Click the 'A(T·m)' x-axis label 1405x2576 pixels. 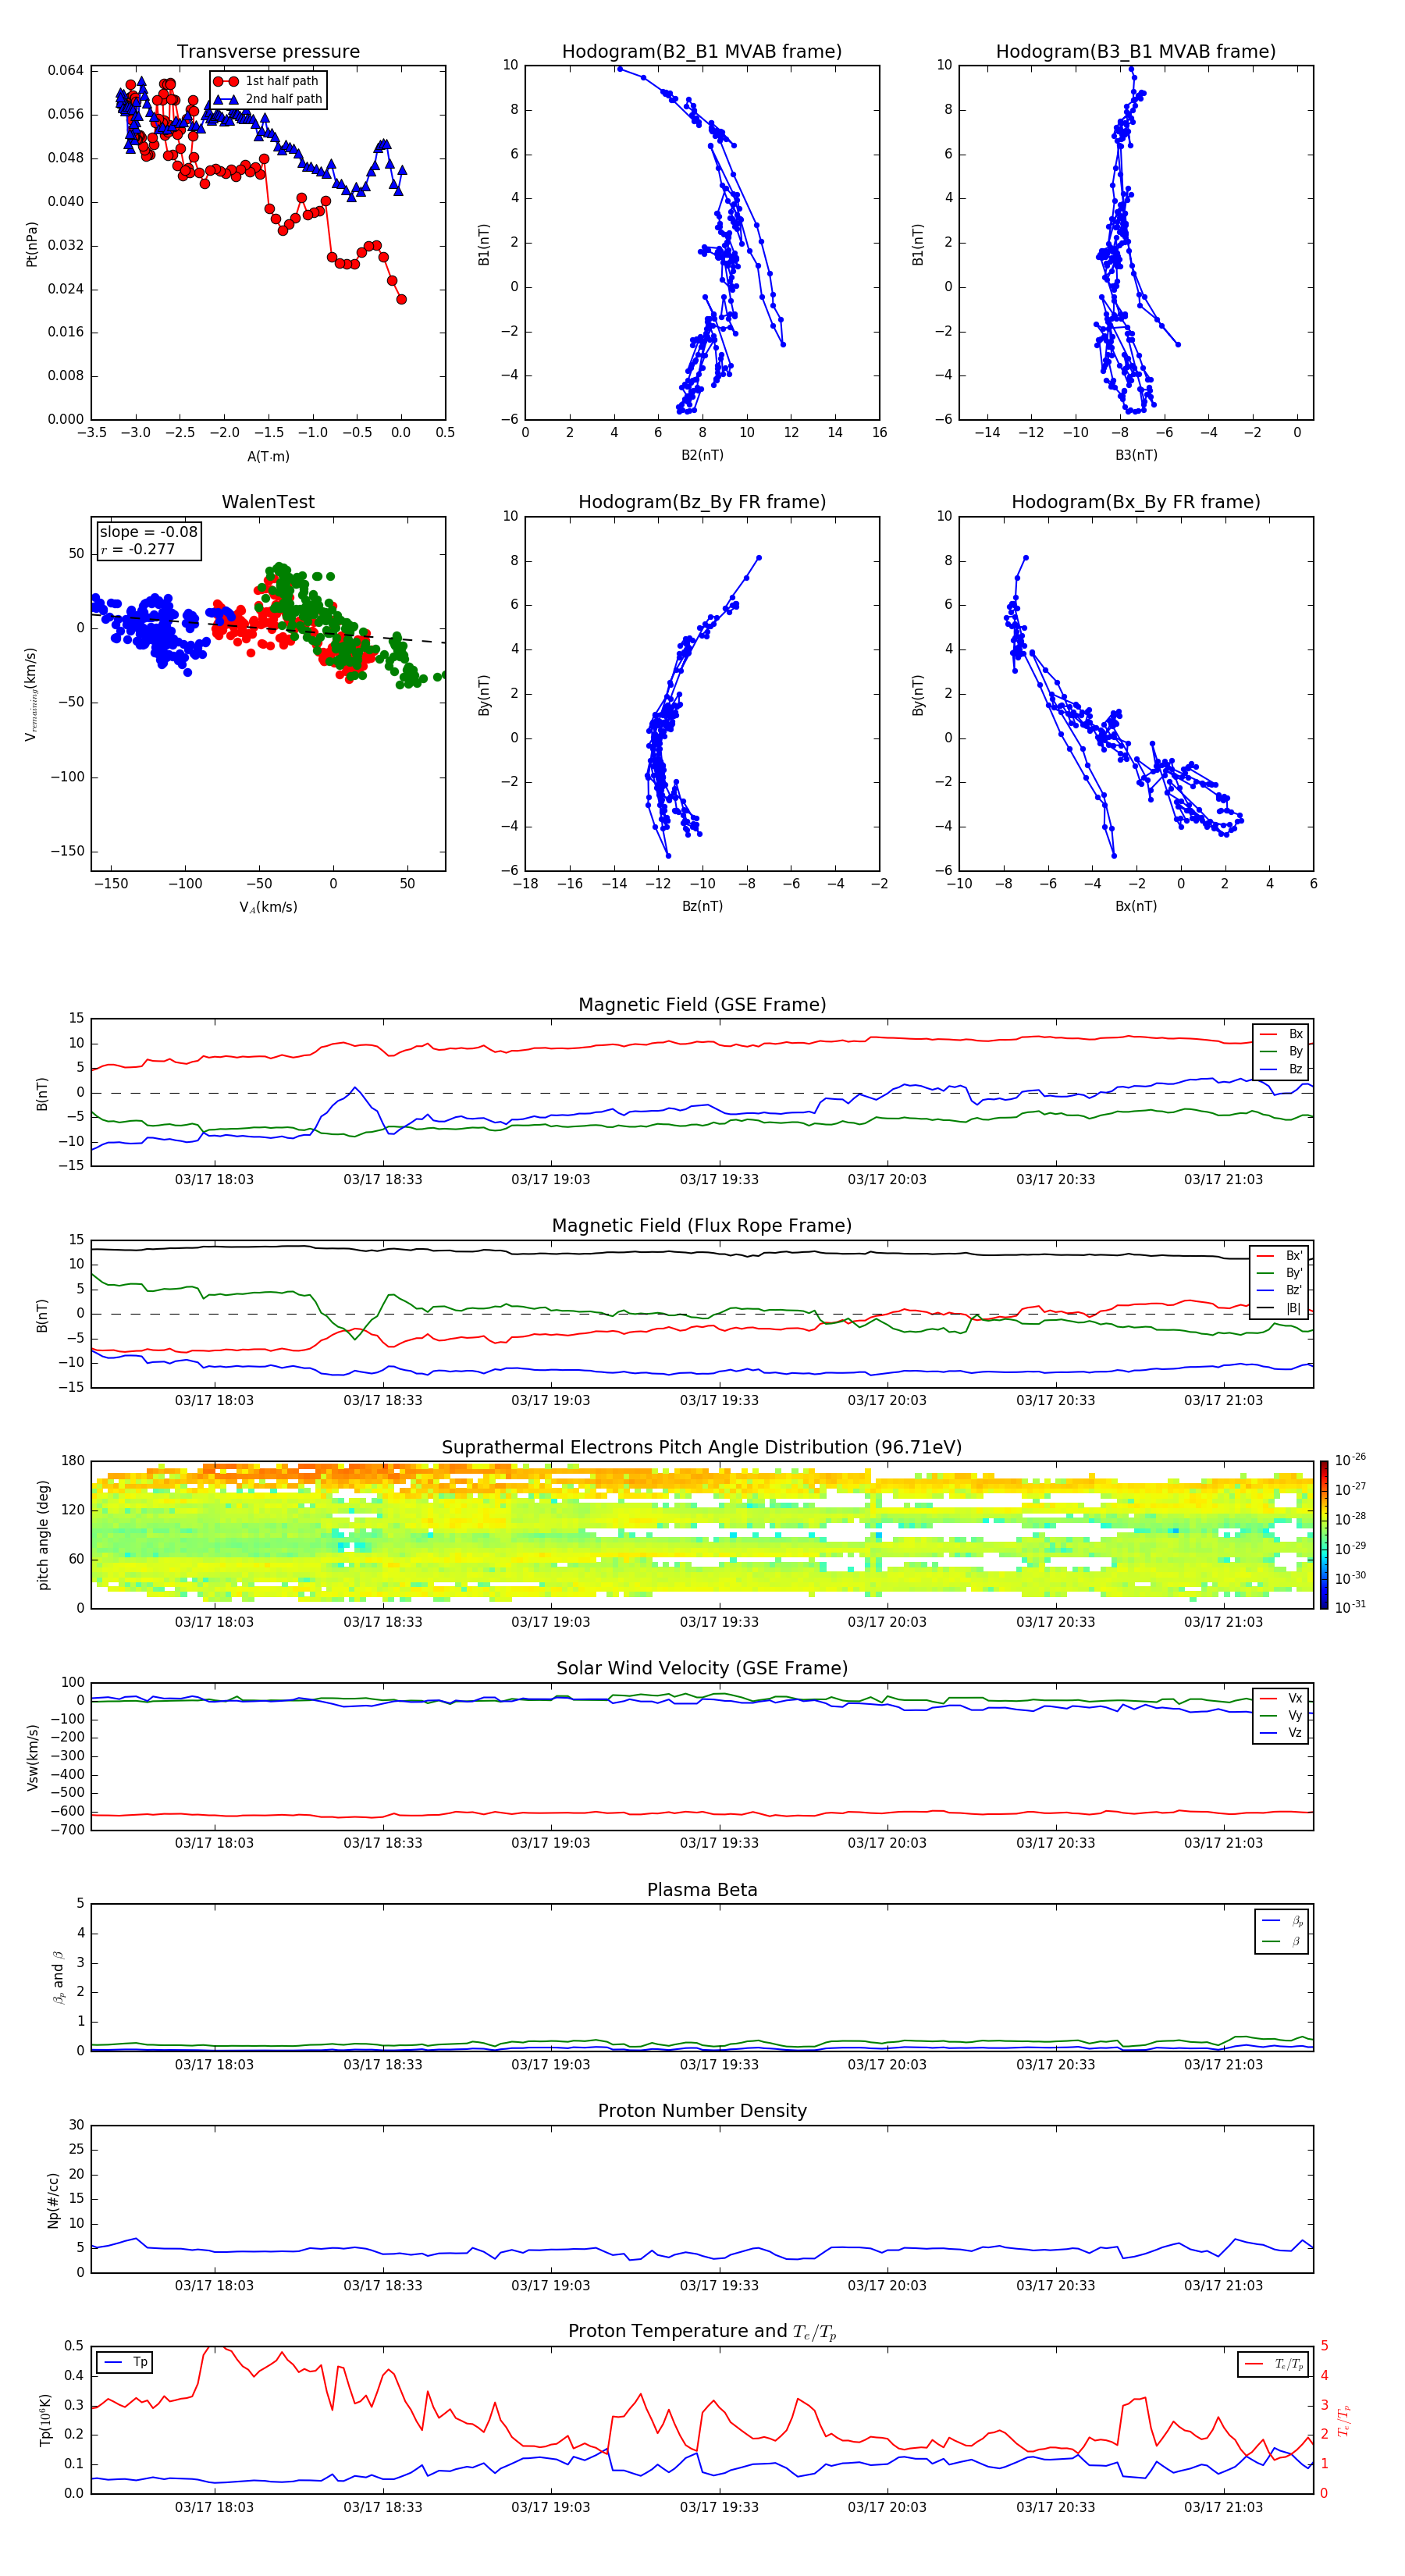coord(268,456)
